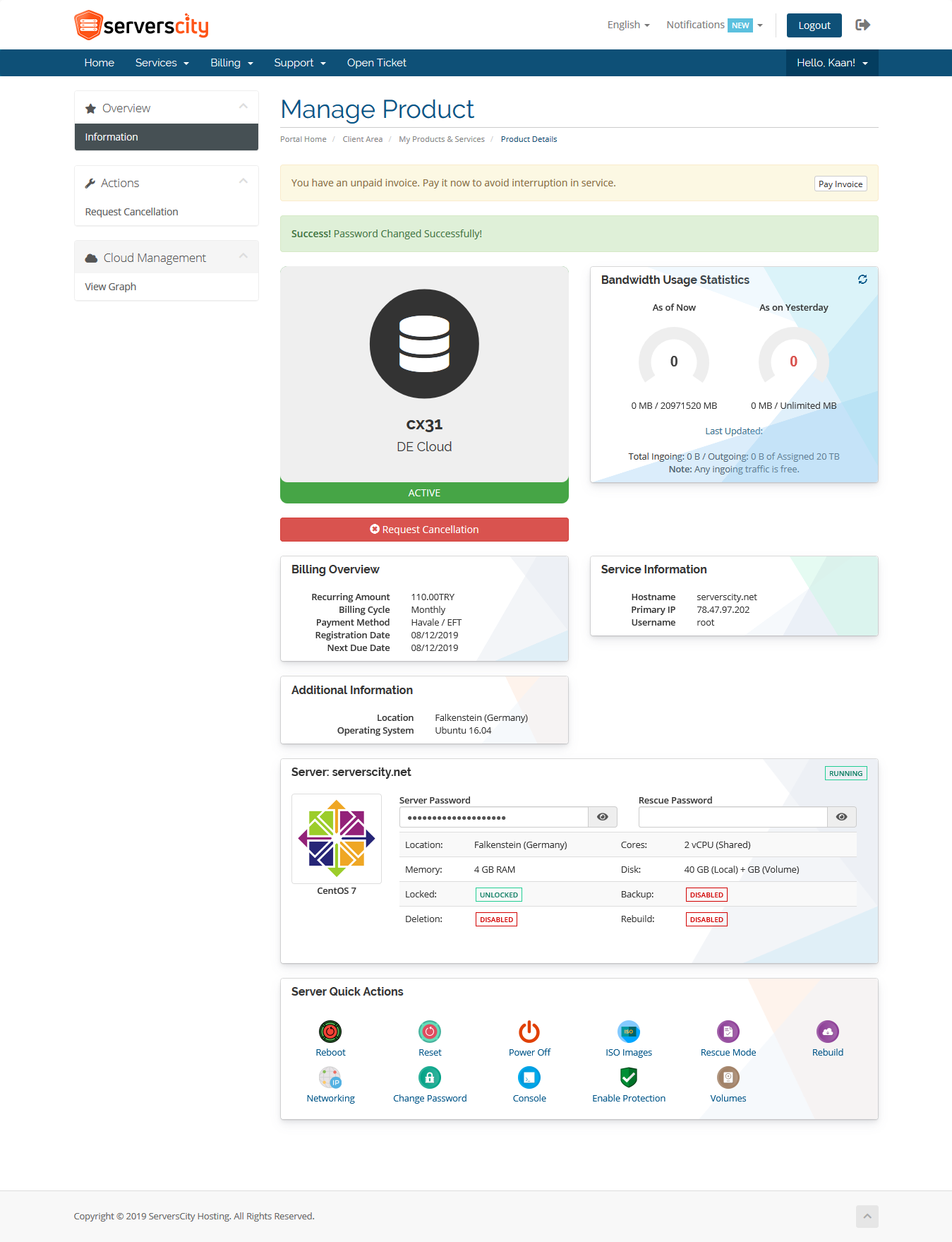Follow My Products & Services breadcrumb
The width and height of the screenshot is (952, 1242).
coord(442,139)
